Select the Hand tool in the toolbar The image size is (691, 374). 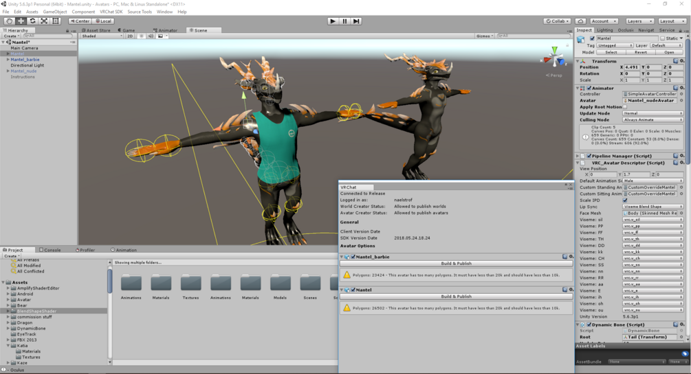[9, 21]
